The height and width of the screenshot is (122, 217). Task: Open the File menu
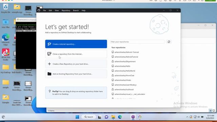click(x=44, y=11)
